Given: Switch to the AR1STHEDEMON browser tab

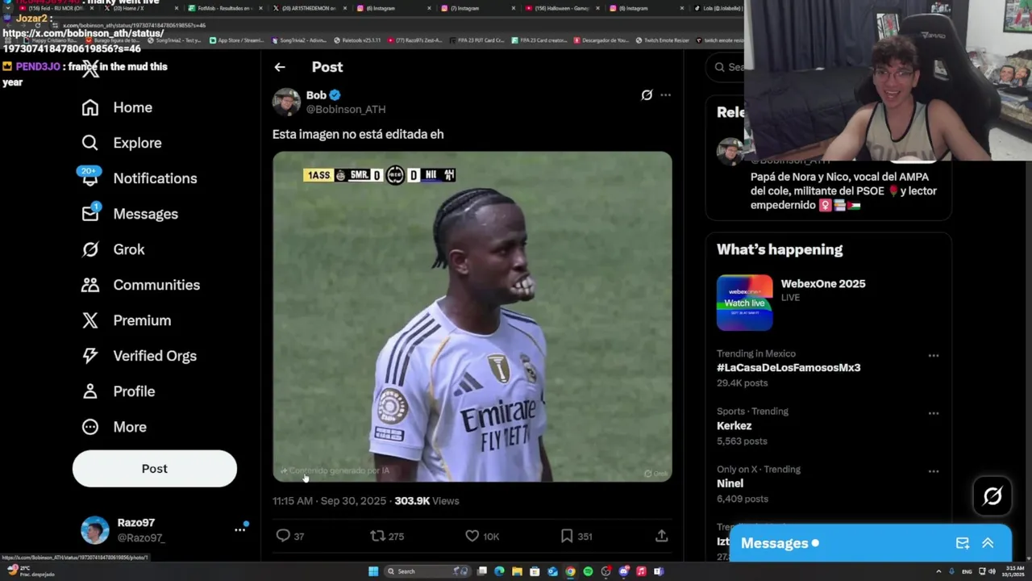Looking at the screenshot, I should click(309, 8).
